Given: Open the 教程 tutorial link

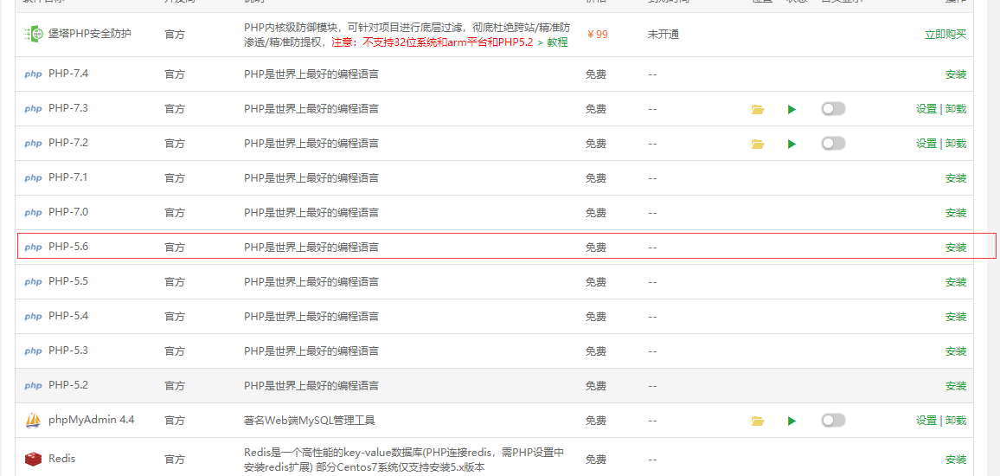Looking at the screenshot, I should click(x=557, y=42).
